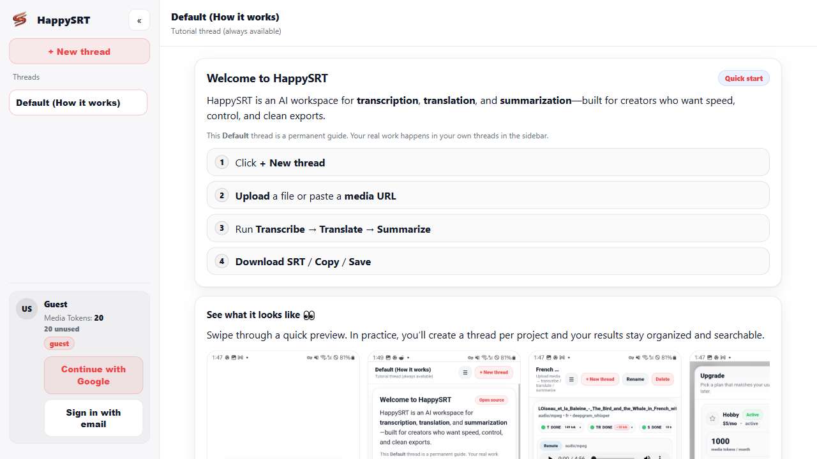Sign in with email

click(93, 418)
